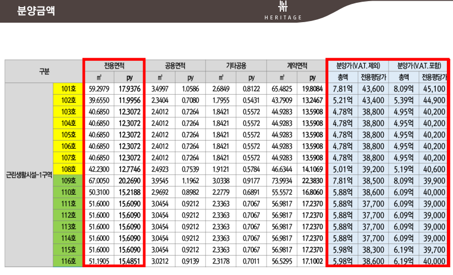The height and width of the screenshot is (275, 453).
Task: Click the 3.4997 common area cell
Action: coord(160,89)
